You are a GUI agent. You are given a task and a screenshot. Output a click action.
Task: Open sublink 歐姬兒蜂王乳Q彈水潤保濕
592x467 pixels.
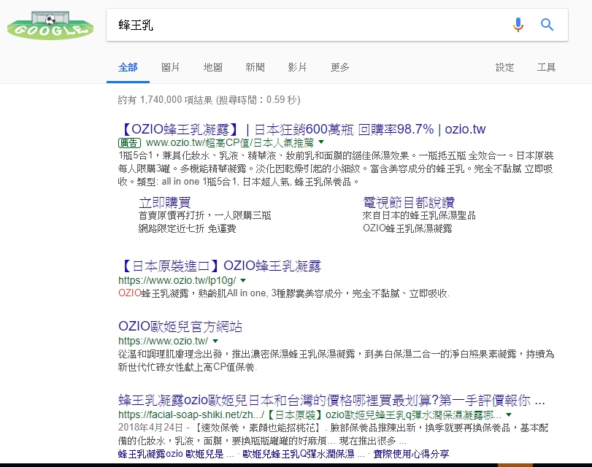(304, 454)
